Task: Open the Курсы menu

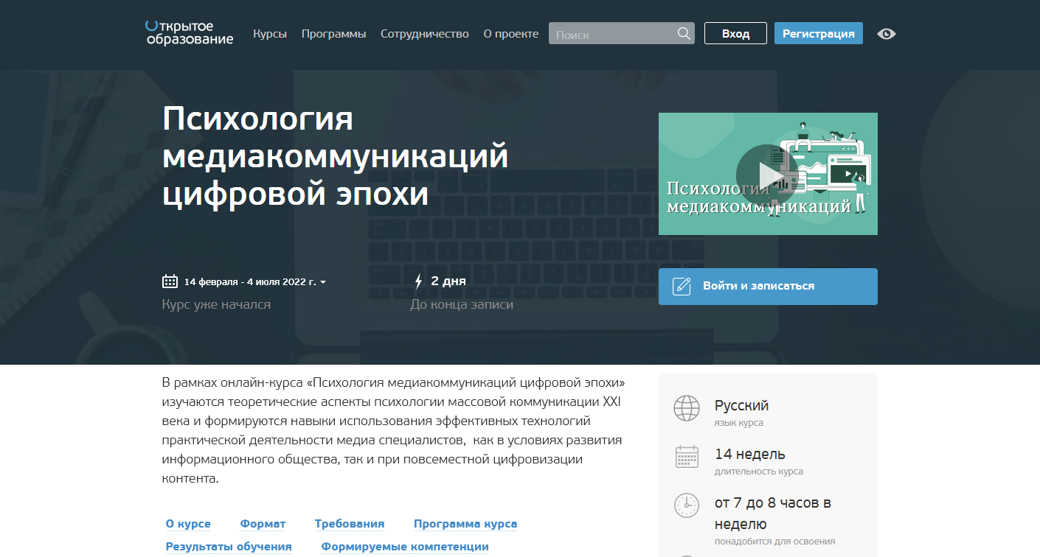Action: click(x=270, y=33)
